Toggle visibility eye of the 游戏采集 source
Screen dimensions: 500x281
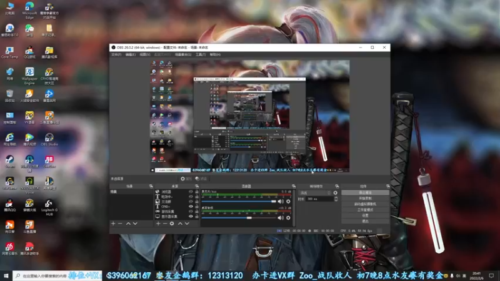(191, 212)
